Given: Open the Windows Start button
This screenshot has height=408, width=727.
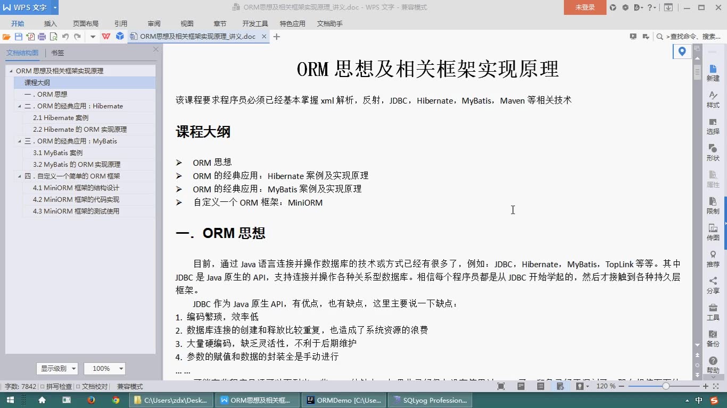Looking at the screenshot, I should (x=10, y=400).
